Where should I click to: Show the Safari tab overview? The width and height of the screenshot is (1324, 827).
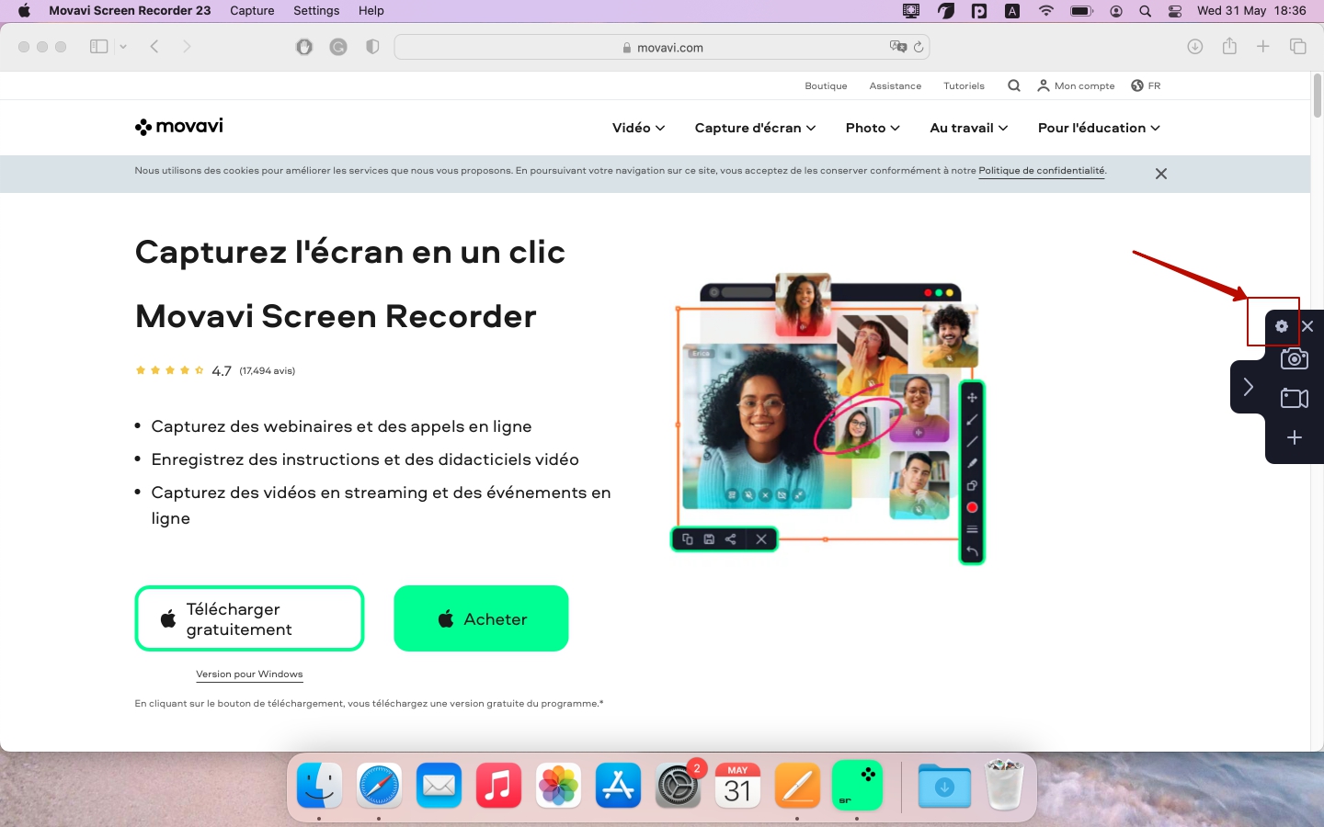click(1298, 46)
